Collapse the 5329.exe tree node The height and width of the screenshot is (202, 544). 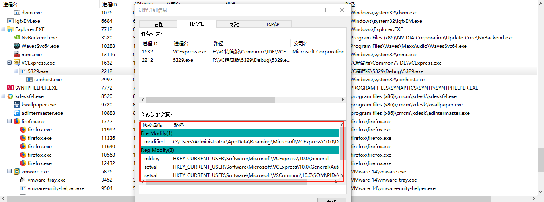pyautogui.click(x=16, y=71)
